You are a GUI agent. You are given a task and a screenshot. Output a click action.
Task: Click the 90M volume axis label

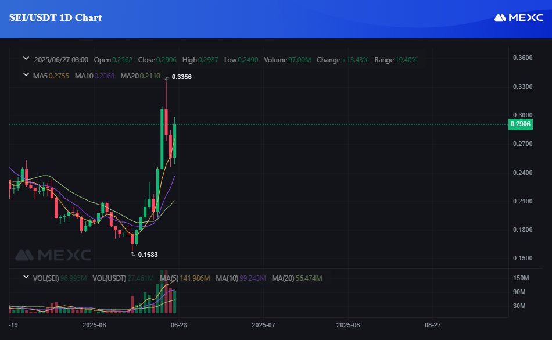pos(519,292)
